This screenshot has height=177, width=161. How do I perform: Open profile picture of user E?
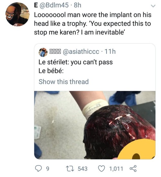point(17,14)
